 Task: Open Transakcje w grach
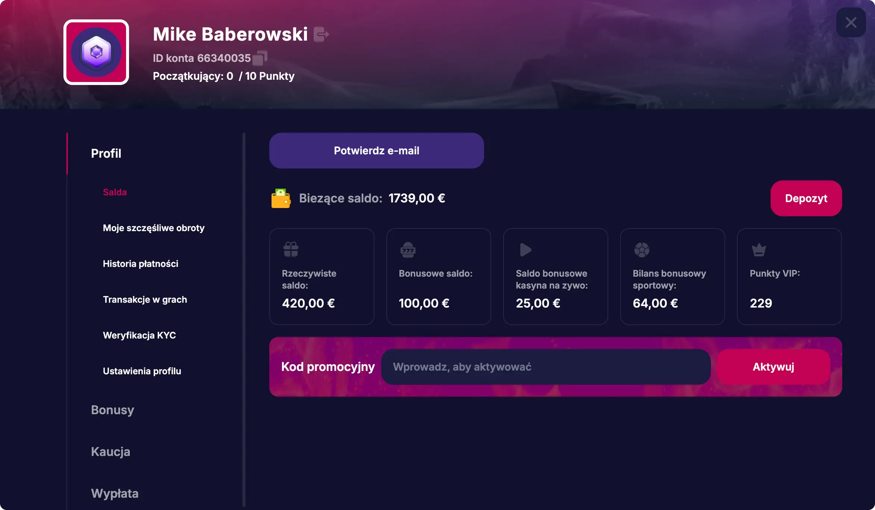(x=145, y=299)
